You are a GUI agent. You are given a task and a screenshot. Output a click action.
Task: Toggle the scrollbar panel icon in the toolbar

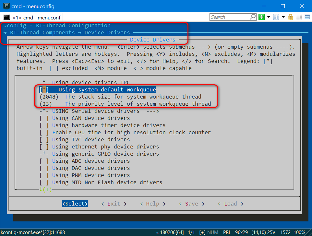pyautogui.click(x=299, y=17)
